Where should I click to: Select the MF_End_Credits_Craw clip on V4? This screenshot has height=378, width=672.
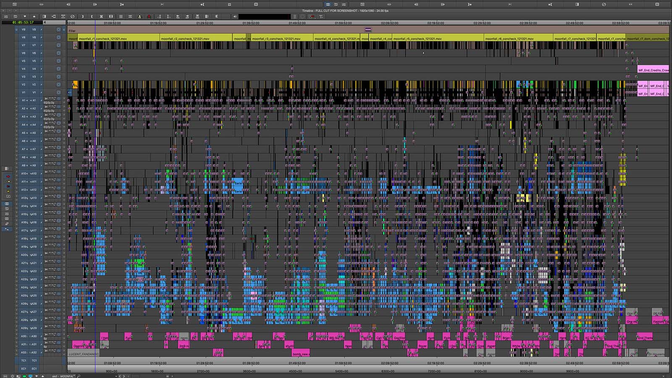(x=653, y=70)
